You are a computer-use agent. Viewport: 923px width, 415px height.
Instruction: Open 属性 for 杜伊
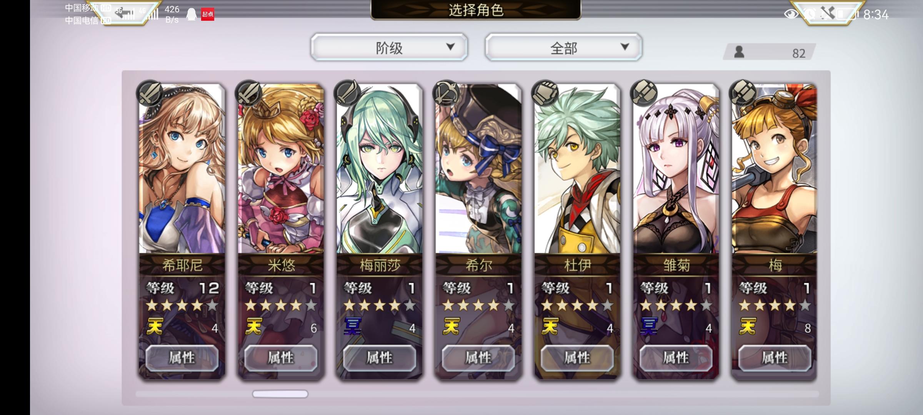pyautogui.click(x=577, y=358)
